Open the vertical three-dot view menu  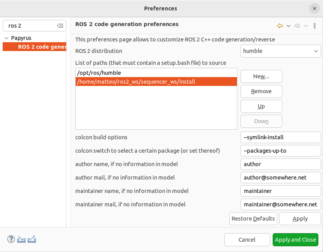[315, 26]
